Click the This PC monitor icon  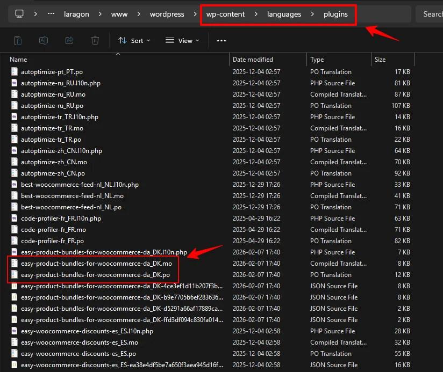coord(19,14)
